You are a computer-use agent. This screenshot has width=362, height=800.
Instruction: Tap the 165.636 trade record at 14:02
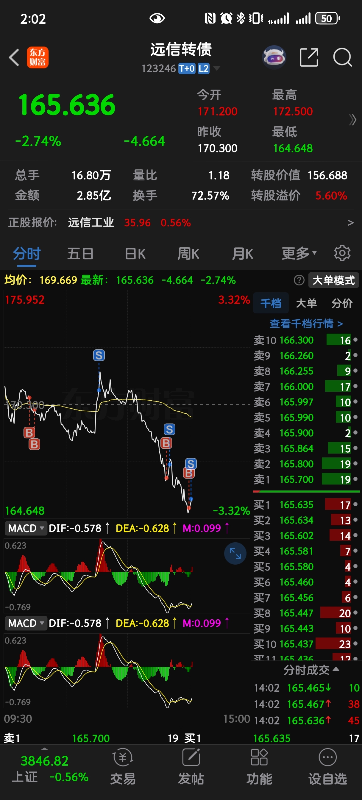pyautogui.click(x=307, y=720)
